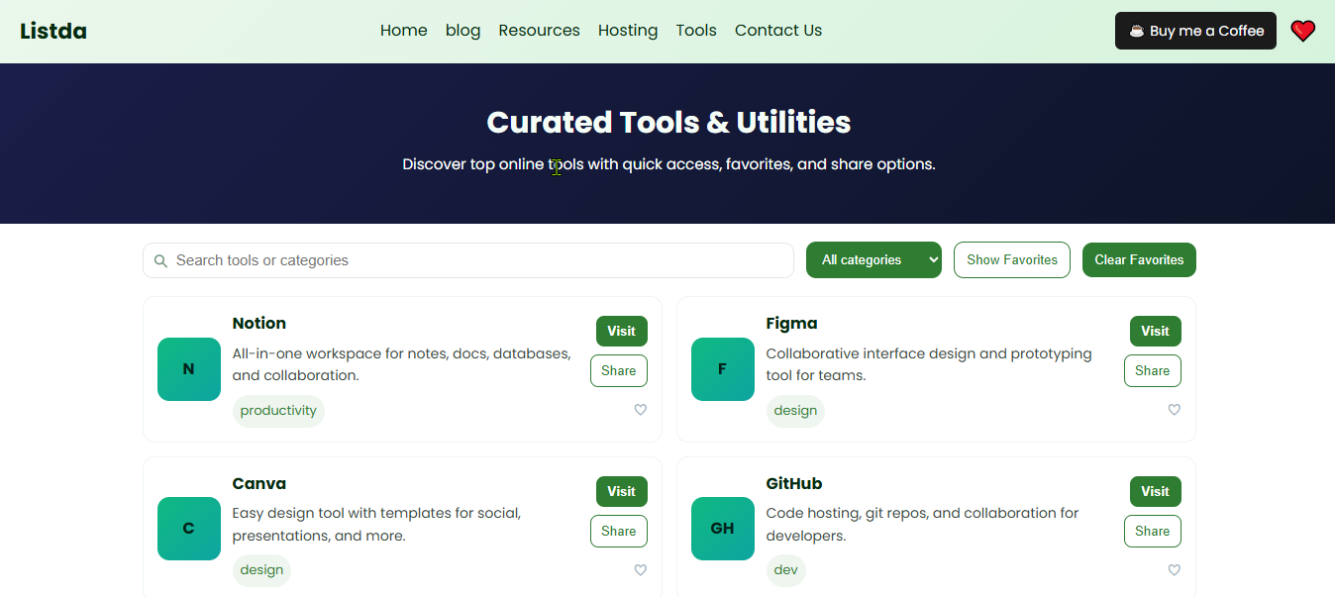Open the All categories dropdown

pyautogui.click(x=873, y=260)
